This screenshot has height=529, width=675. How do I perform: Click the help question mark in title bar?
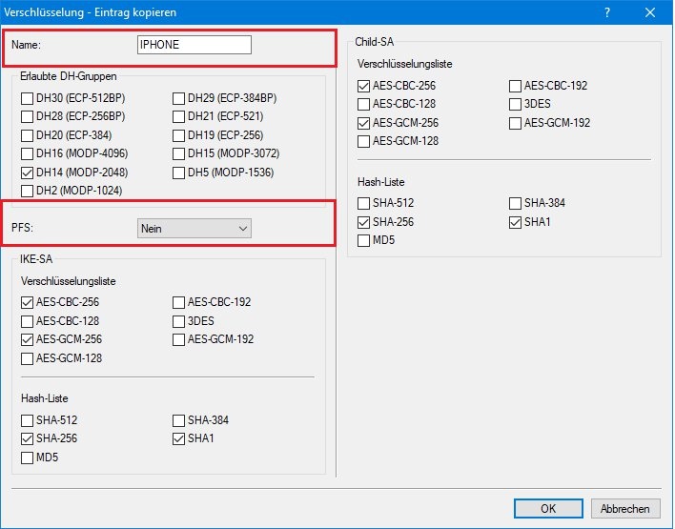(607, 12)
